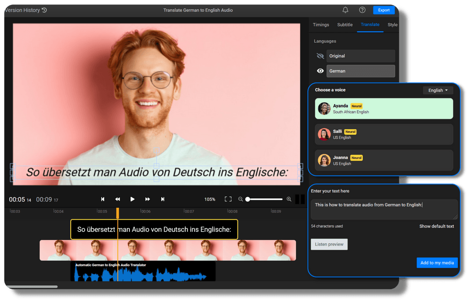Click the timeline zoom out magnifier
Screen dimensions: 474x300
pyautogui.click(x=241, y=199)
